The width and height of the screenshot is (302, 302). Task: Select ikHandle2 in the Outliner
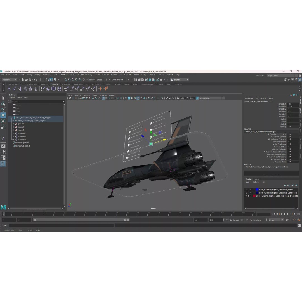(22, 136)
